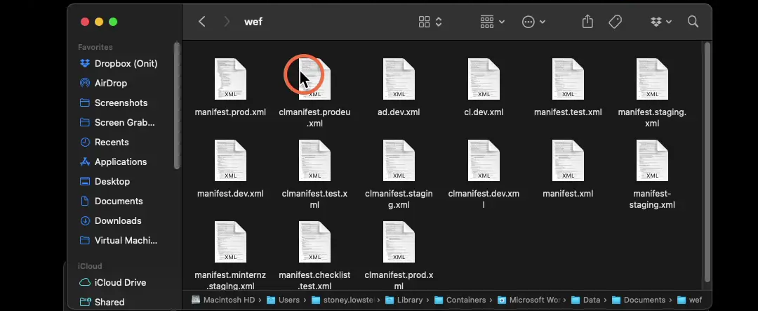Click the manifest.xml filename label
This screenshot has height=311, width=758.
coord(568,194)
